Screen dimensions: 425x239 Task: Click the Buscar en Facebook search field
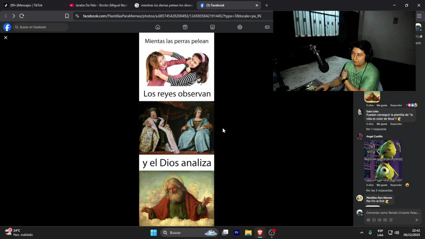pos(41,27)
